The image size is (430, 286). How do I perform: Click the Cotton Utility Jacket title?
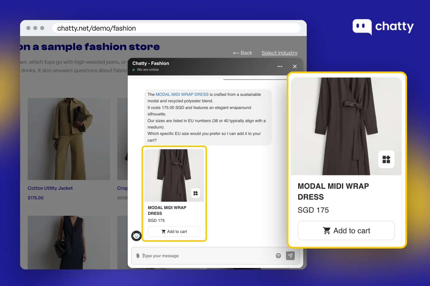click(50, 188)
